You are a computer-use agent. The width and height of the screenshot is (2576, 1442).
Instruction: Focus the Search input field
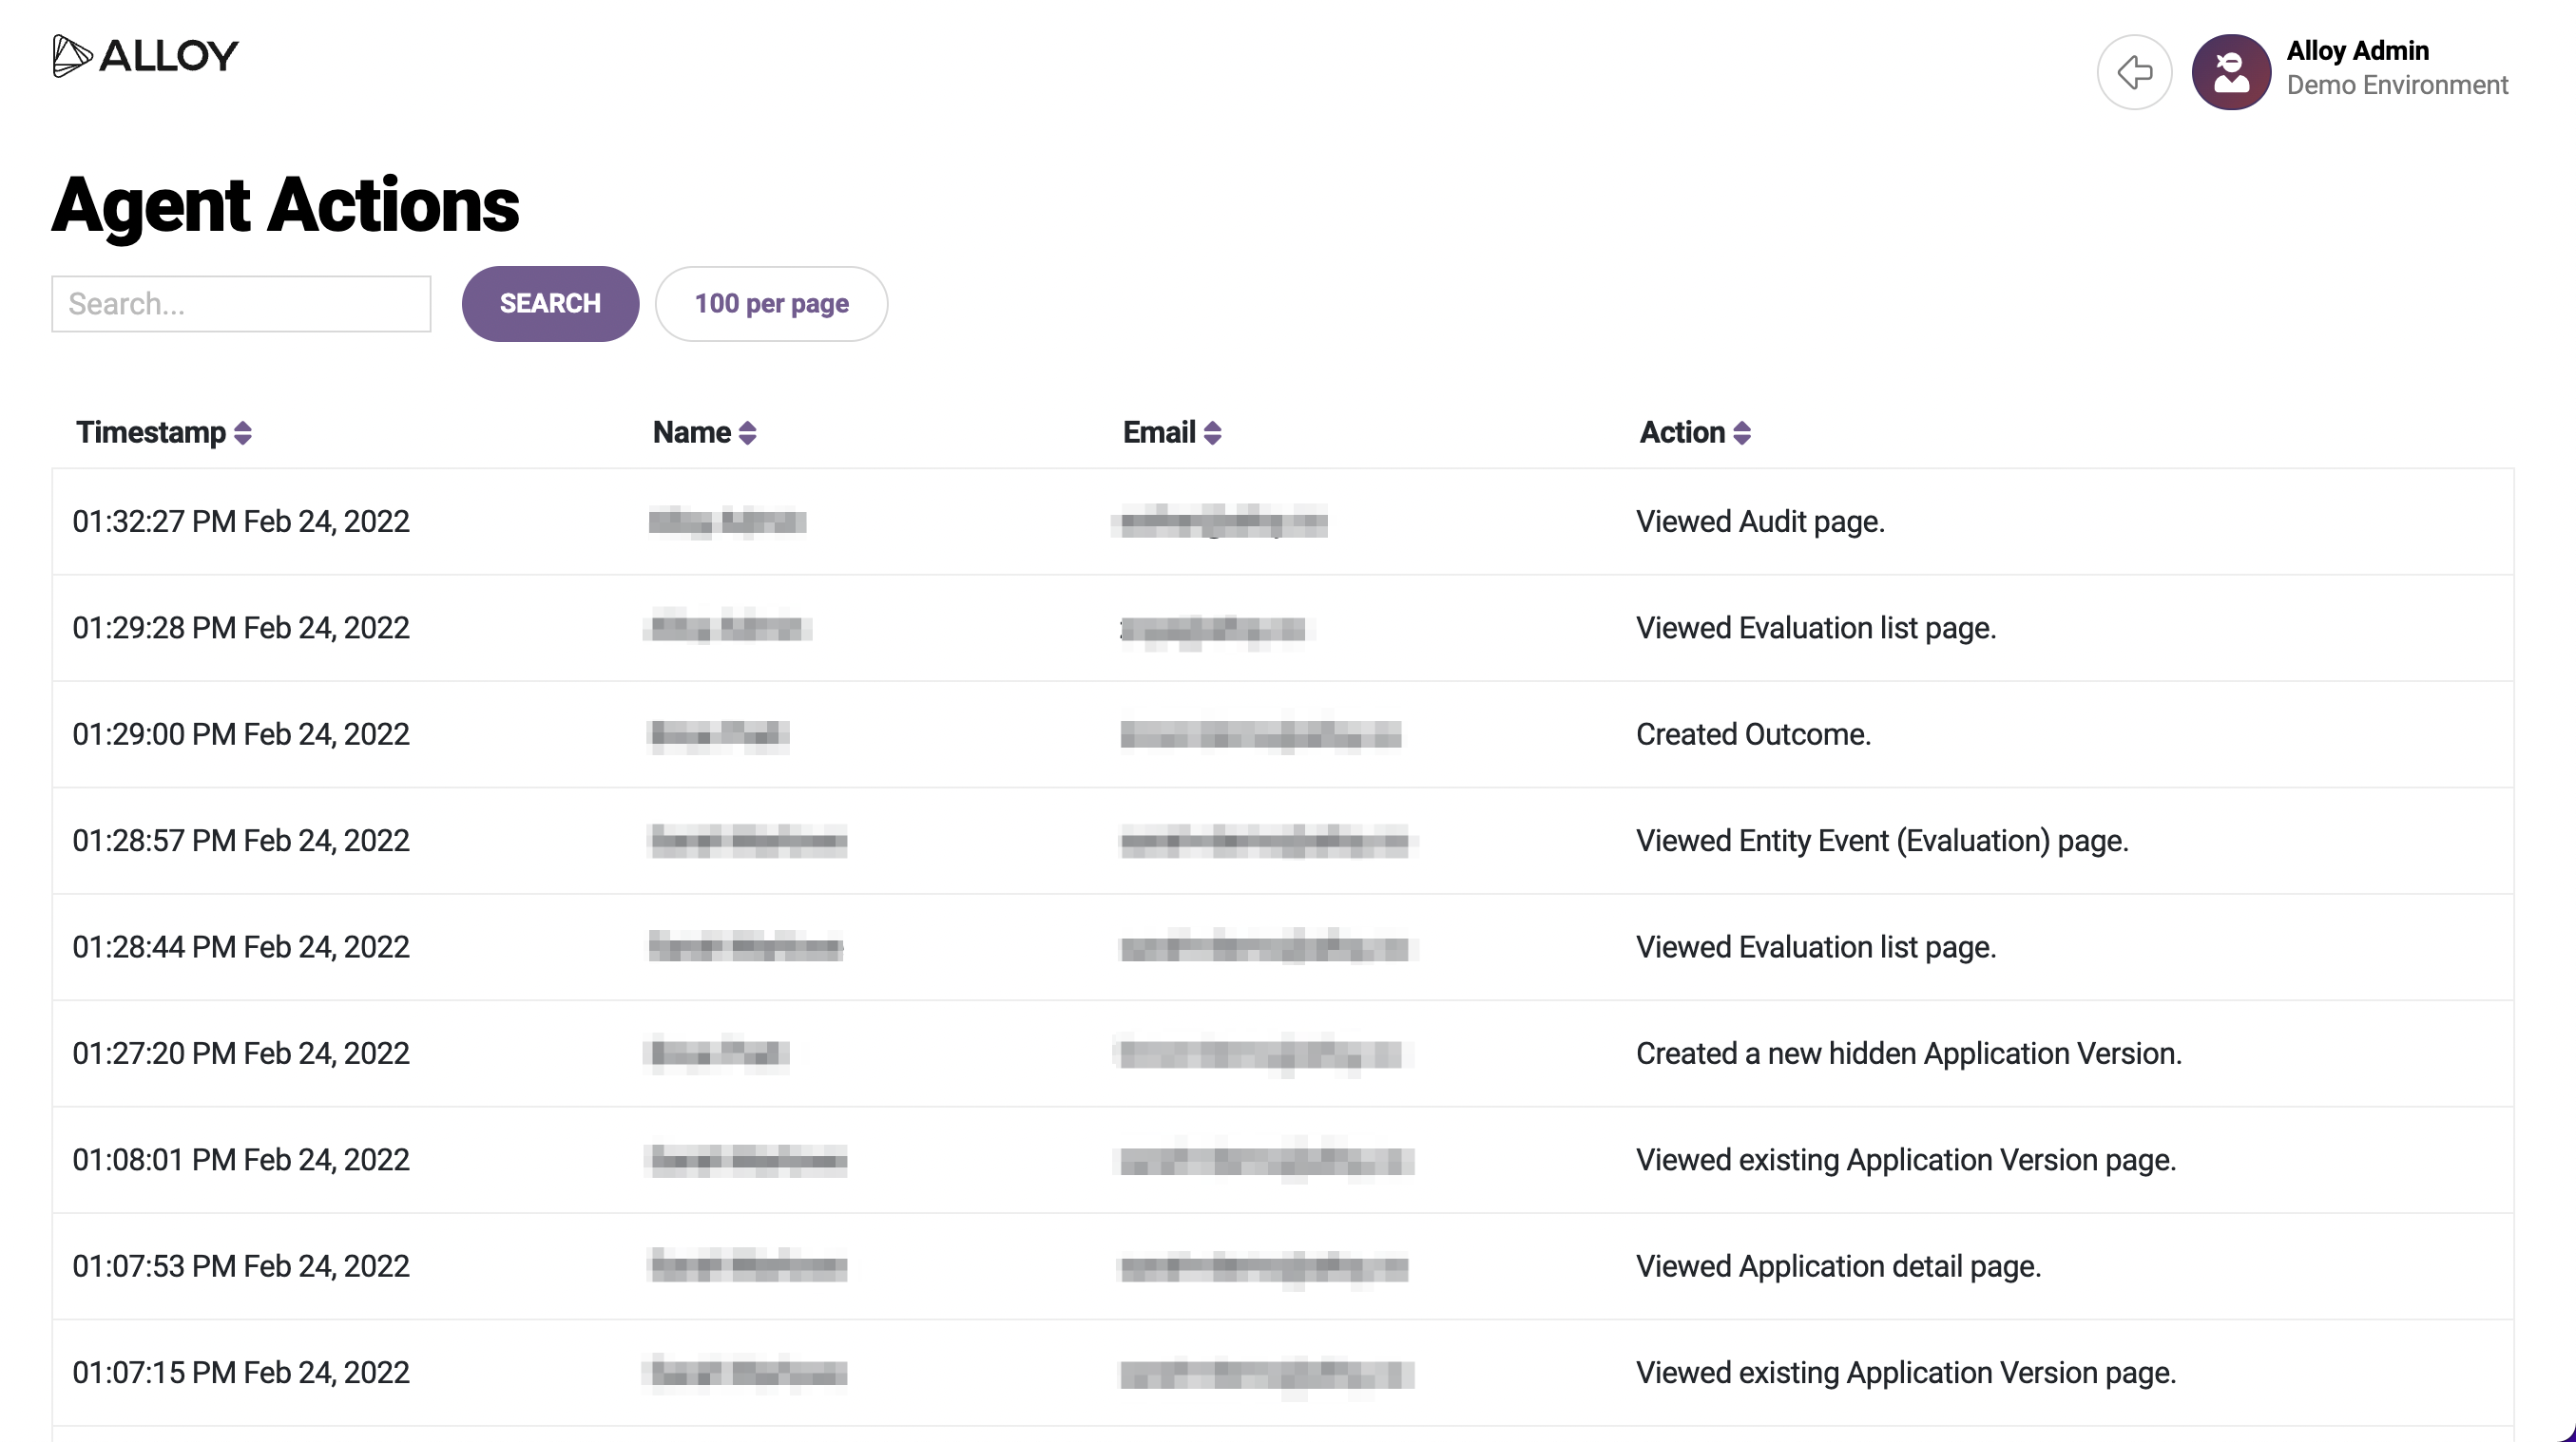point(241,304)
